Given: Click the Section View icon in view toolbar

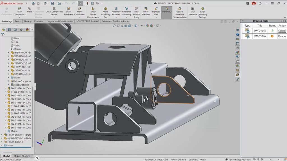Looking at the screenshot, I should pyautogui.click(x=126, y=26).
